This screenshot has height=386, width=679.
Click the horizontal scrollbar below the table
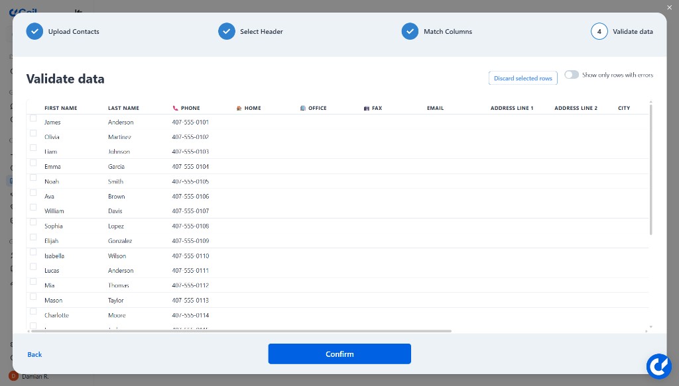coord(239,331)
